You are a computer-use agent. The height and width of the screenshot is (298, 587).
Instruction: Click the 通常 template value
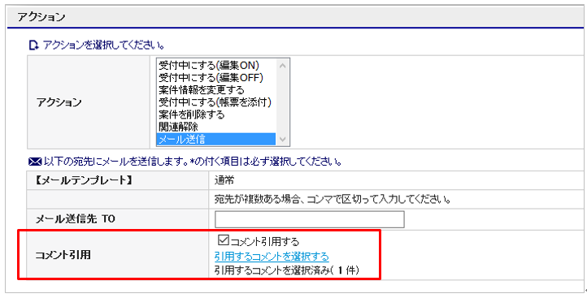pos(224,180)
